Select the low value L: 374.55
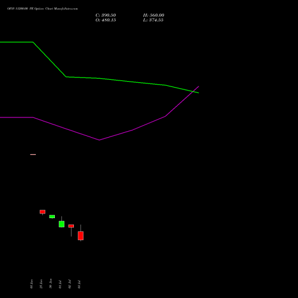 153,20
